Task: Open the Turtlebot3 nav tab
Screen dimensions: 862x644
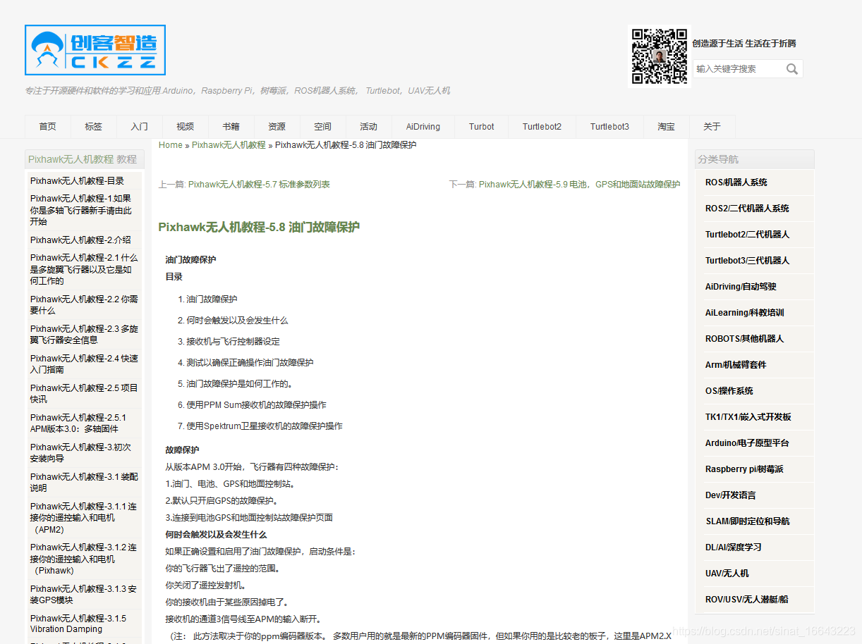Action: tap(610, 127)
